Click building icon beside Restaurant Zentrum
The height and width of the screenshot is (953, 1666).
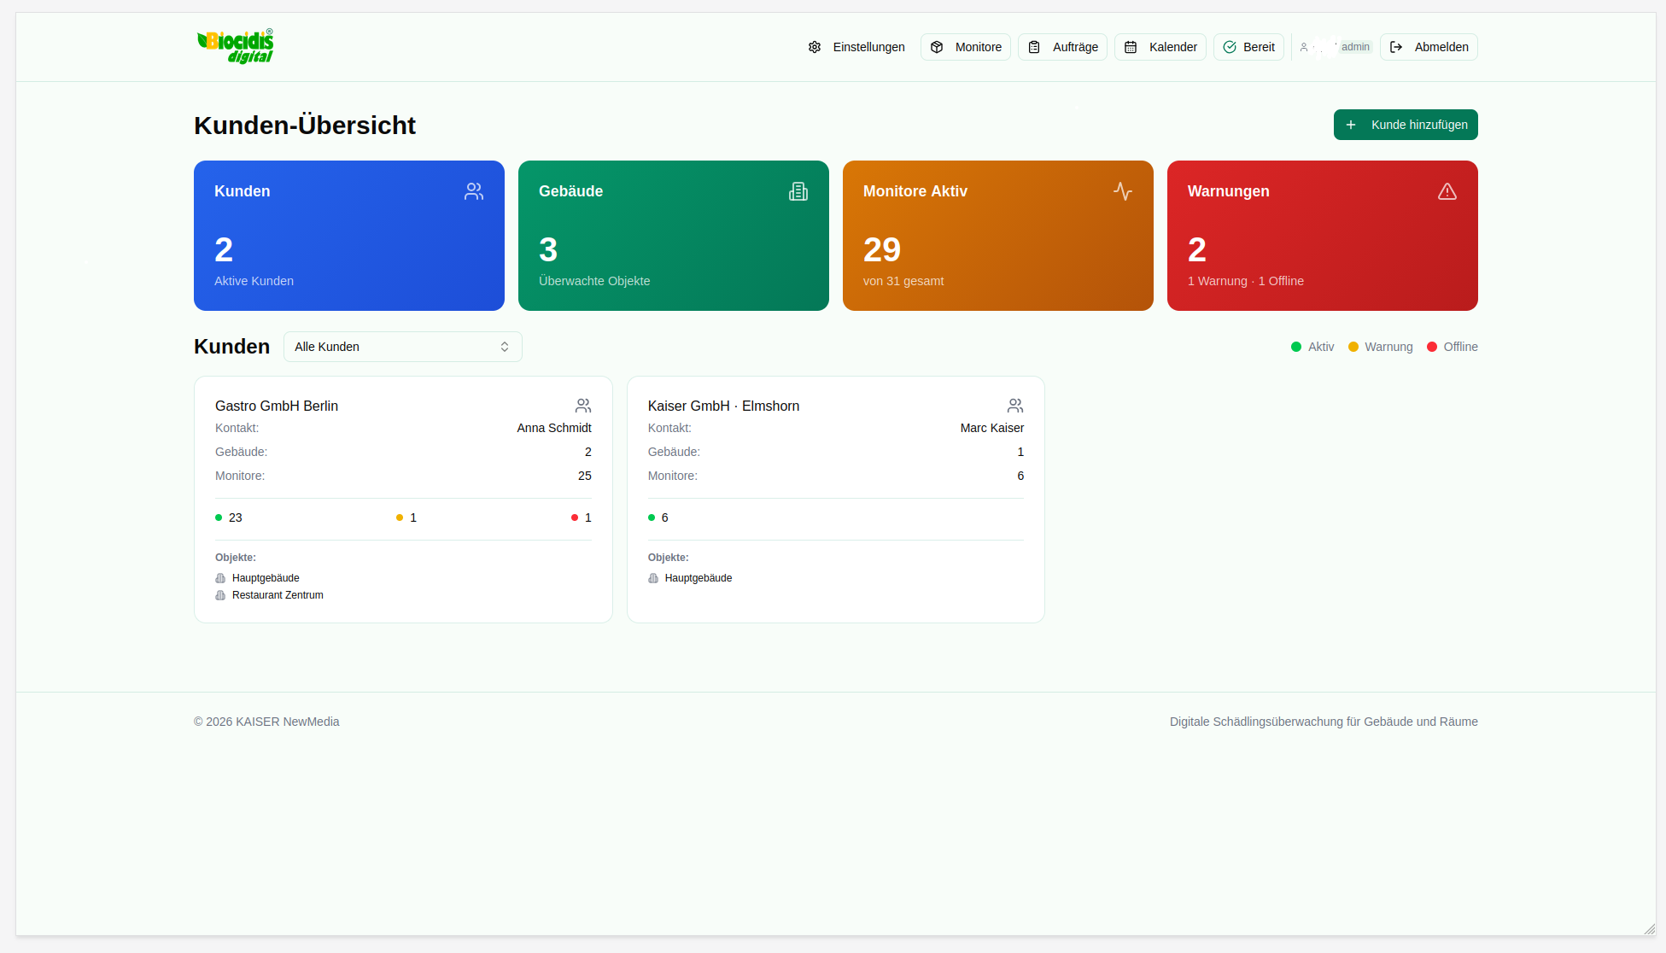(x=220, y=595)
